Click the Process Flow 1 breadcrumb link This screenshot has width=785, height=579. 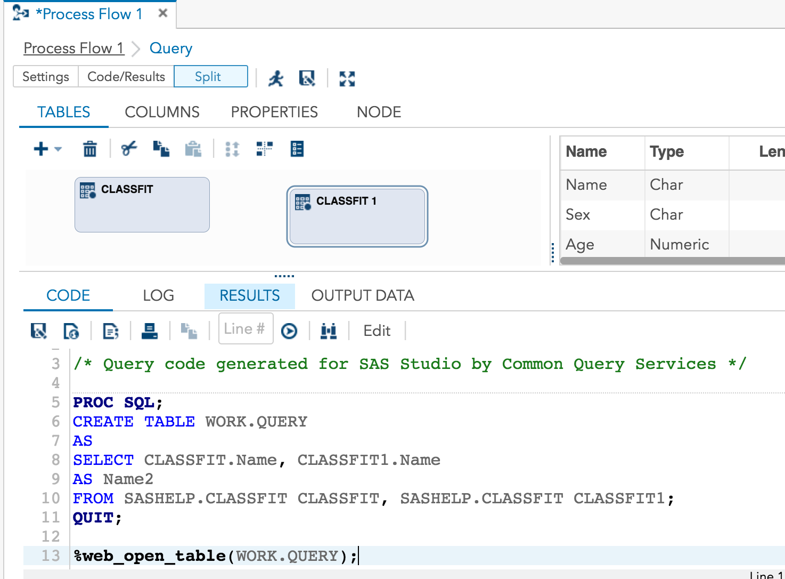[73, 48]
